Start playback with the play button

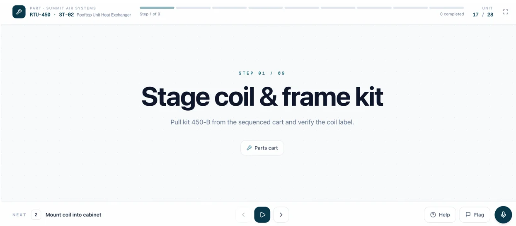[262, 215]
